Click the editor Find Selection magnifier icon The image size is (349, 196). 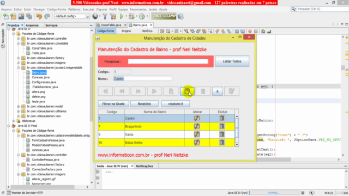tap(186, 32)
